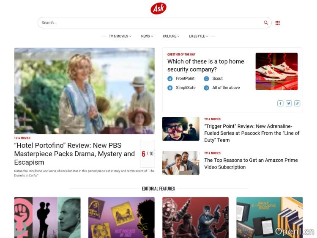The image size is (317, 238).
Task: Share the question on Twitter
Action: click(x=289, y=103)
